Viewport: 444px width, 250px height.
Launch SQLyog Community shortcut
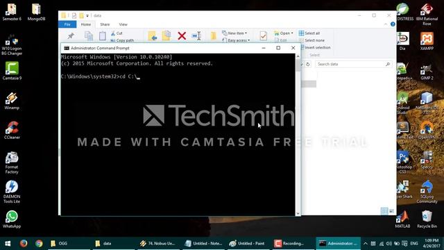click(x=427, y=192)
